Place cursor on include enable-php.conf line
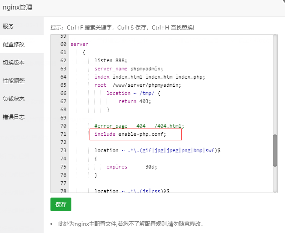Viewport: 285px width, 233px height. (x=130, y=134)
